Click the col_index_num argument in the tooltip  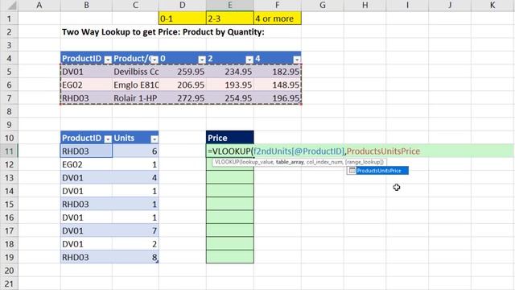pos(324,162)
